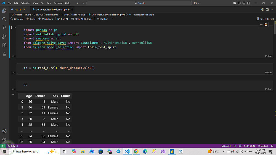Open the Manage gear in activity bar
Screen dimensions: 276x155
[4, 140]
